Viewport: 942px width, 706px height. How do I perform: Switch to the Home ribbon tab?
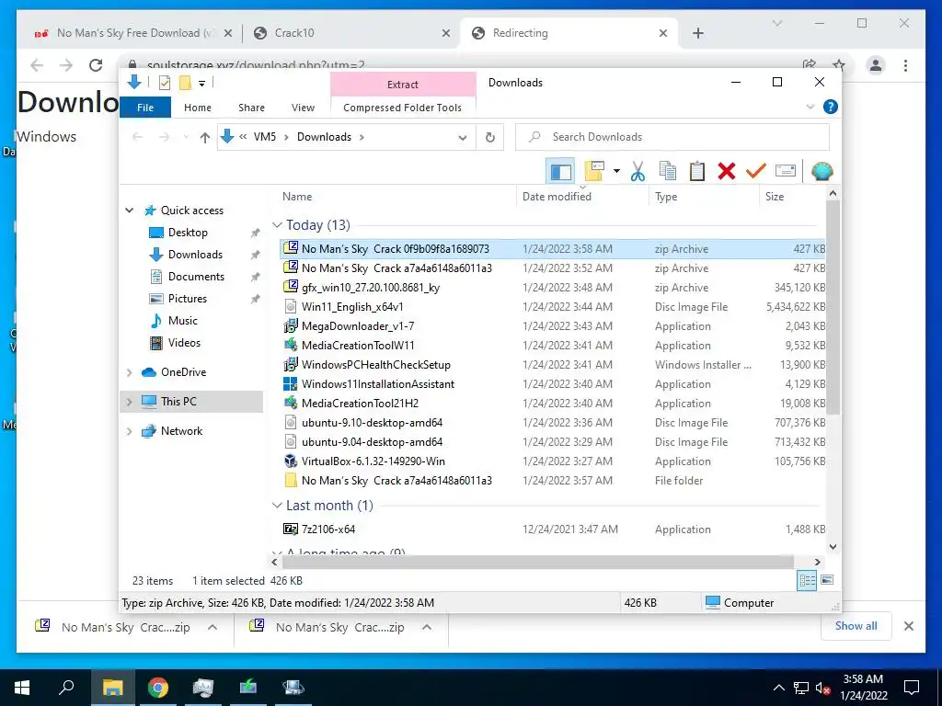[x=198, y=108]
